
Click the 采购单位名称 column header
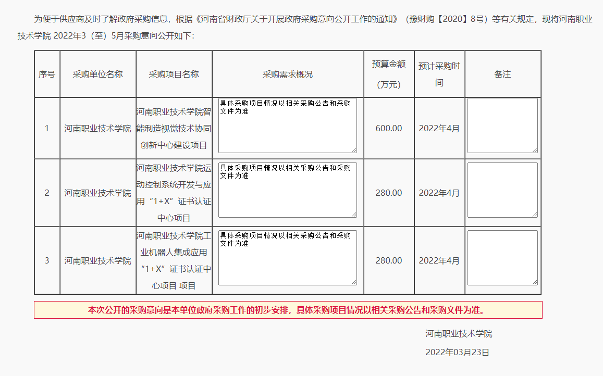click(97, 74)
